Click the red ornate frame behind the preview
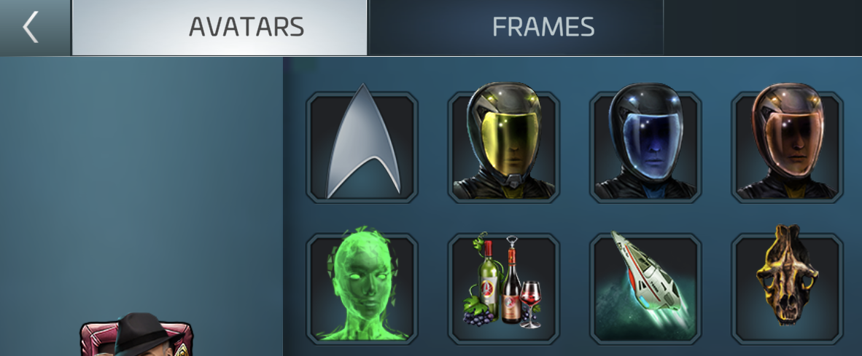This screenshot has width=862, height=356. (93, 340)
